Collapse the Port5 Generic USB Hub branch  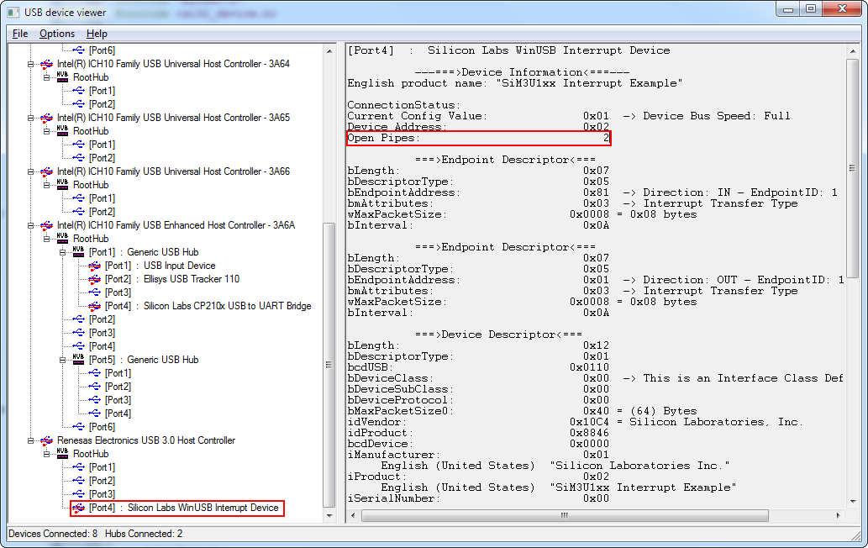point(63,360)
